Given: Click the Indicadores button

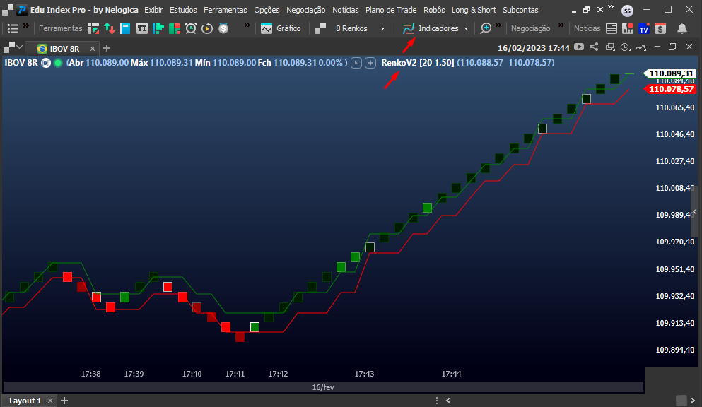Looking at the screenshot, I should 431,28.
